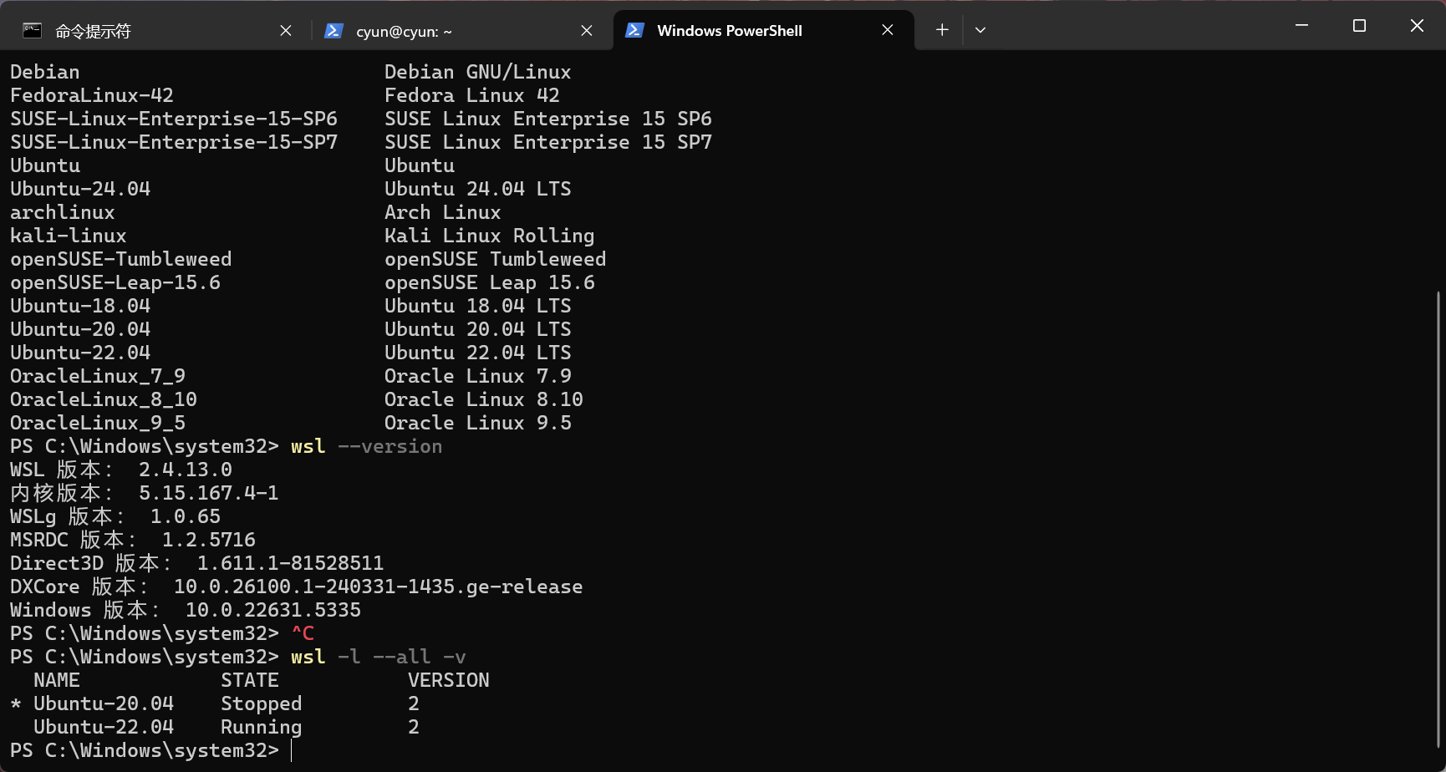Click the 'kali-linux' distribution name
This screenshot has height=772, width=1446.
(69, 236)
